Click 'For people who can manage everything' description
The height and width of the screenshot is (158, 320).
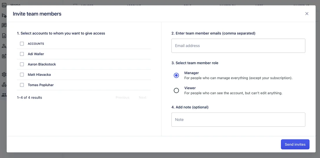(x=238, y=78)
